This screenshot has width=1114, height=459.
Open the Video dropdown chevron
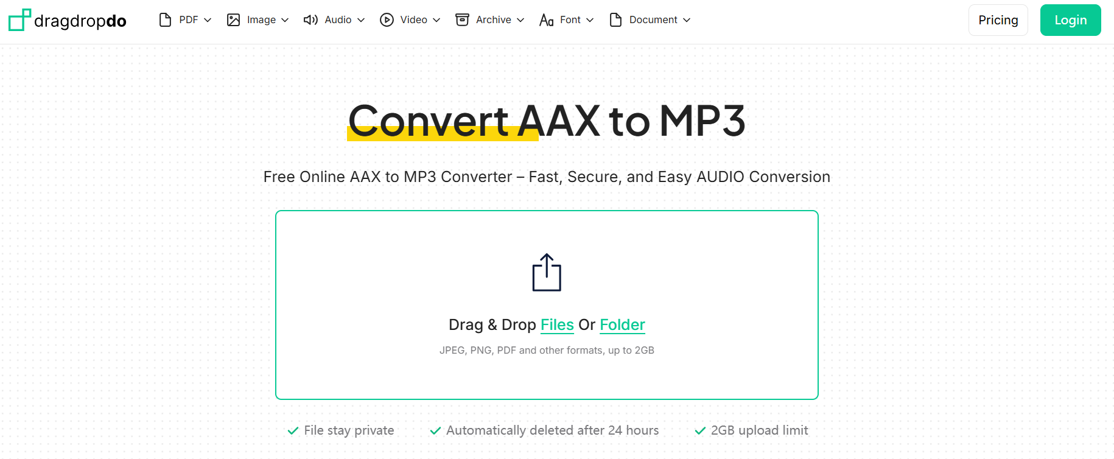pos(438,20)
